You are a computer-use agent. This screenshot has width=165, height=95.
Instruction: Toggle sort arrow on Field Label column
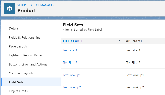click(x=120, y=41)
